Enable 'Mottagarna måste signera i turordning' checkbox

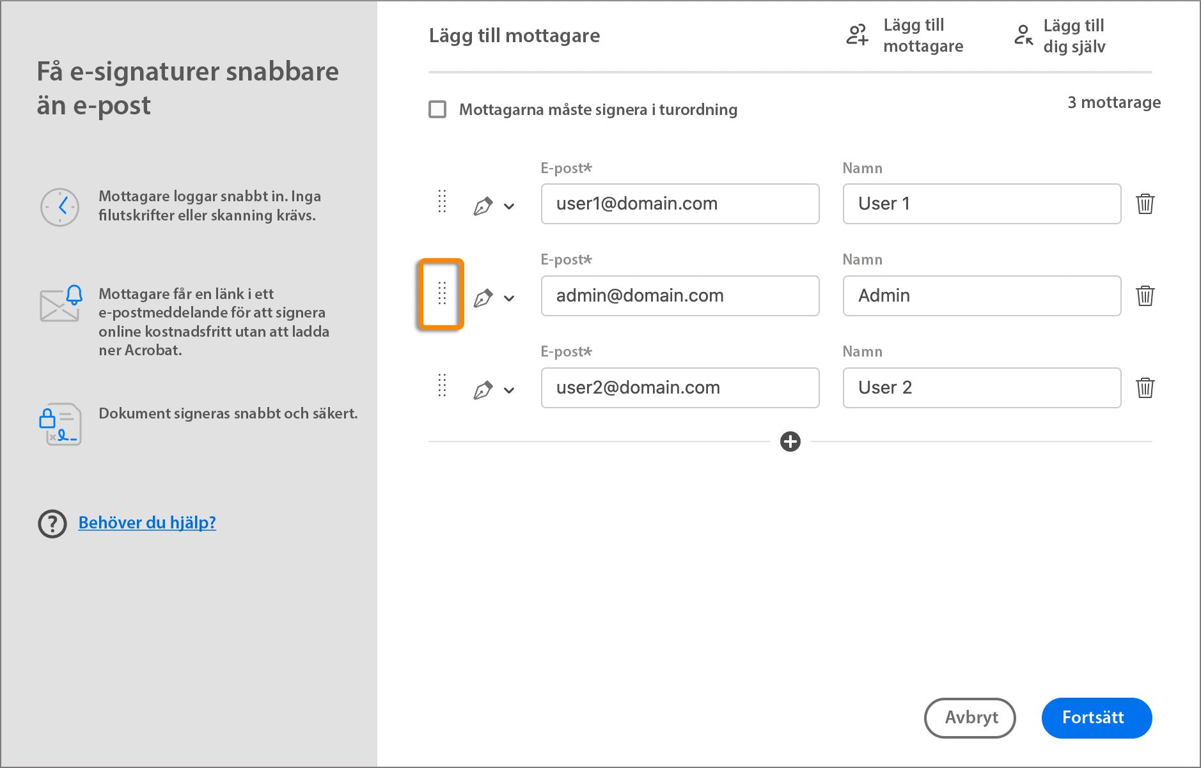point(437,109)
